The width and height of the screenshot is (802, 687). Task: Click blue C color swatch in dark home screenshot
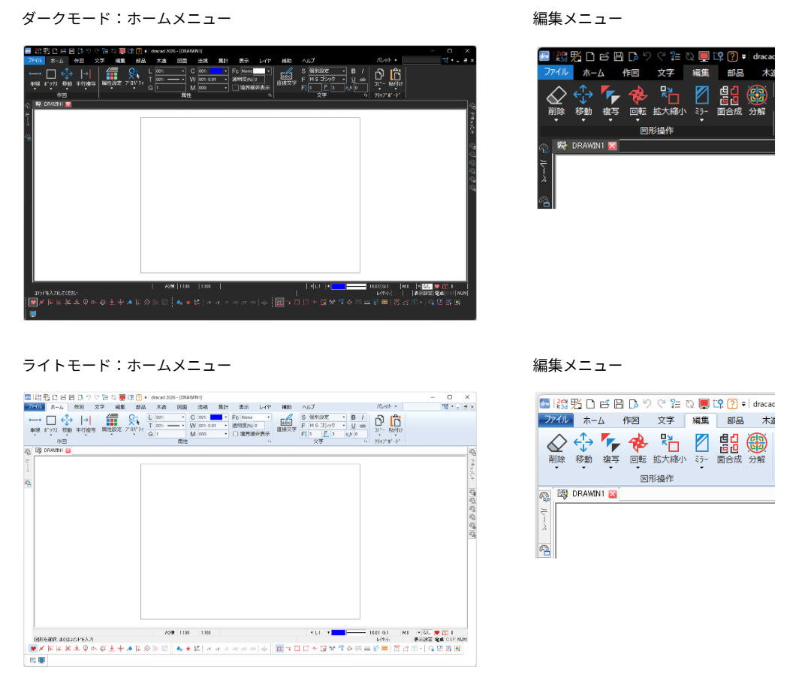(x=216, y=71)
